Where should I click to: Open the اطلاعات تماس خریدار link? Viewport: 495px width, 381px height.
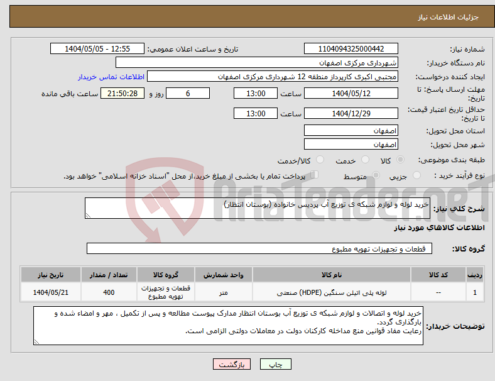(111, 77)
